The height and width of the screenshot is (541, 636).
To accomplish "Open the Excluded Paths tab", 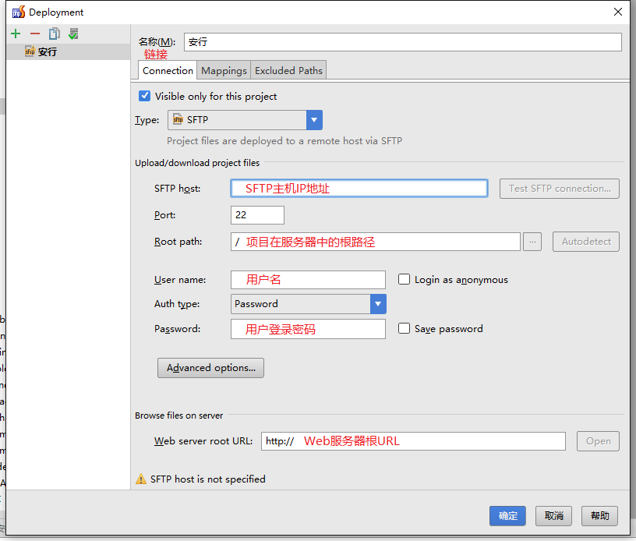I will tap(288, 70).
